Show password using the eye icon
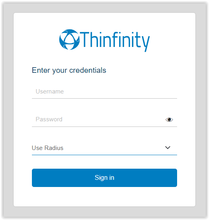 point(169,120)
